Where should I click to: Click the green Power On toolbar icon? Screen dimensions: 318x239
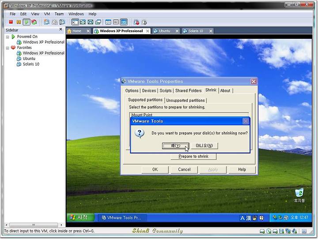coord(26,22)
